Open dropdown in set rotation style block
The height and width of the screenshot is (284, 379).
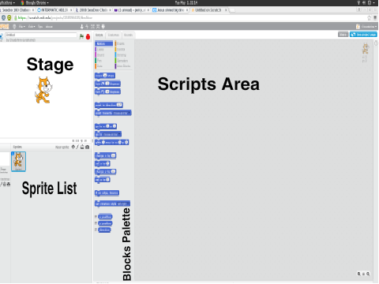pos(123,204)
